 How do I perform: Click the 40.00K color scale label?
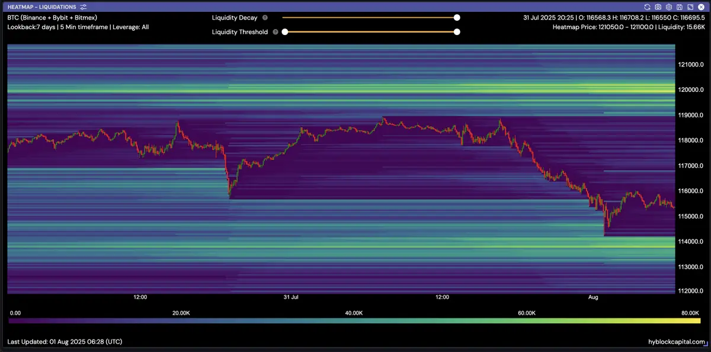[x=354, y=313]
